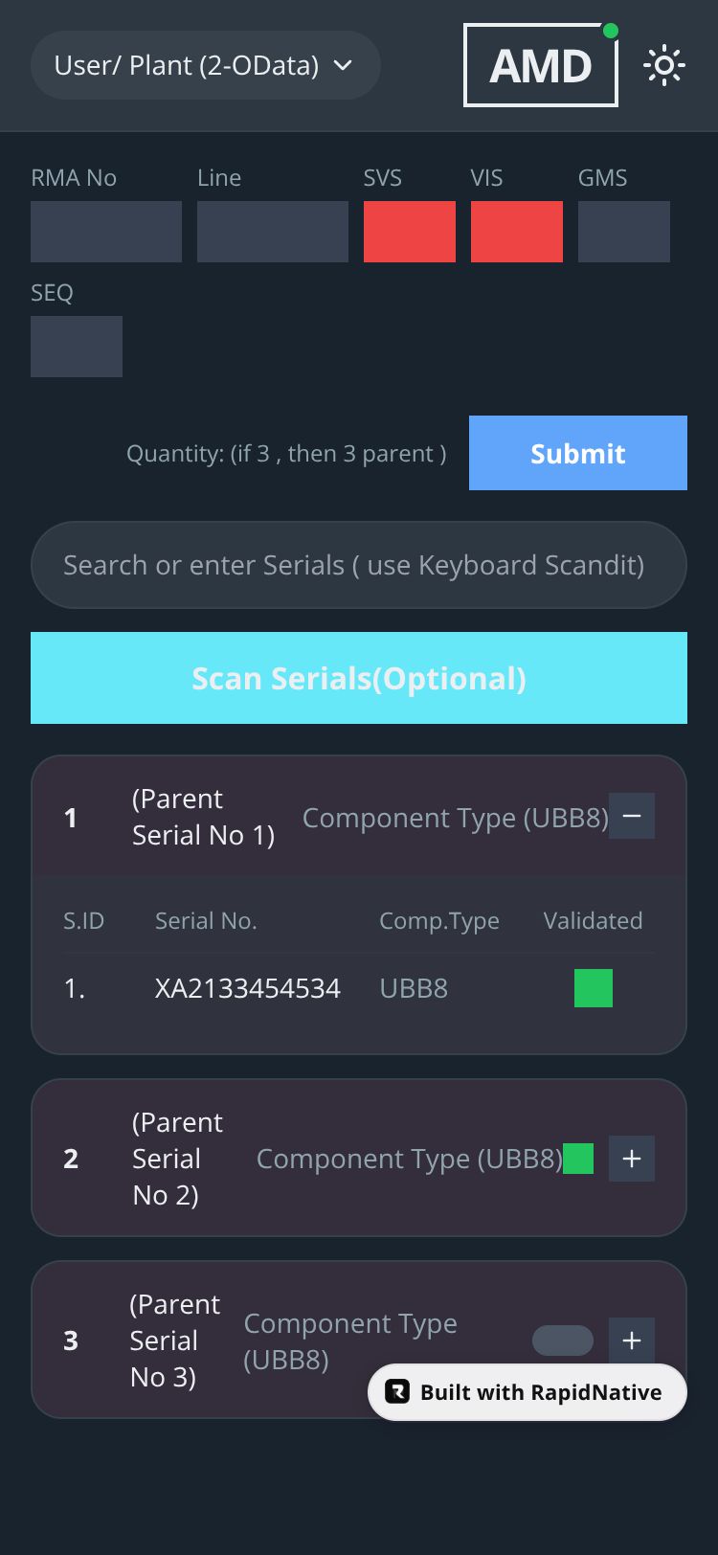The image size is (718, 1555).
Task: Toggle the light/dark theme sun icon
Action: click(664, 66)
